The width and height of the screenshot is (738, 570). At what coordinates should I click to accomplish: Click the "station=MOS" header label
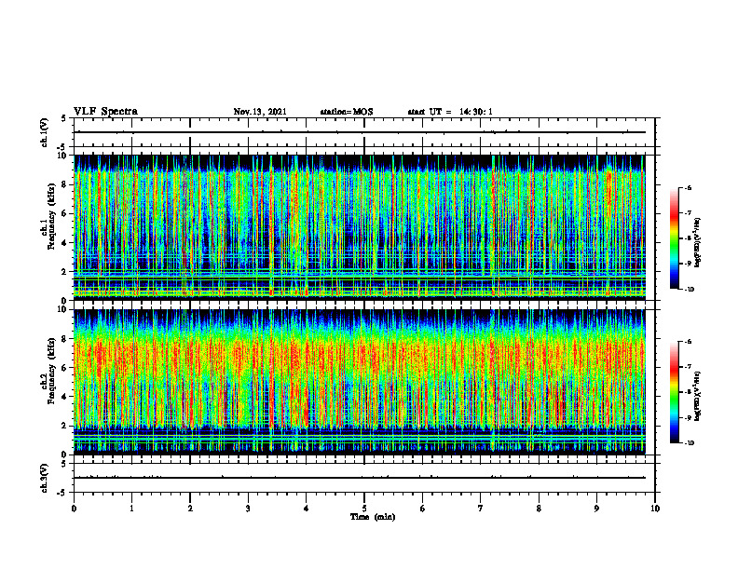click(x=347, y=112)
